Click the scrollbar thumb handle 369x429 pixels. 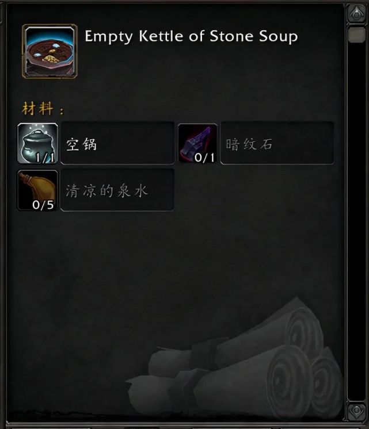point(356,34)
